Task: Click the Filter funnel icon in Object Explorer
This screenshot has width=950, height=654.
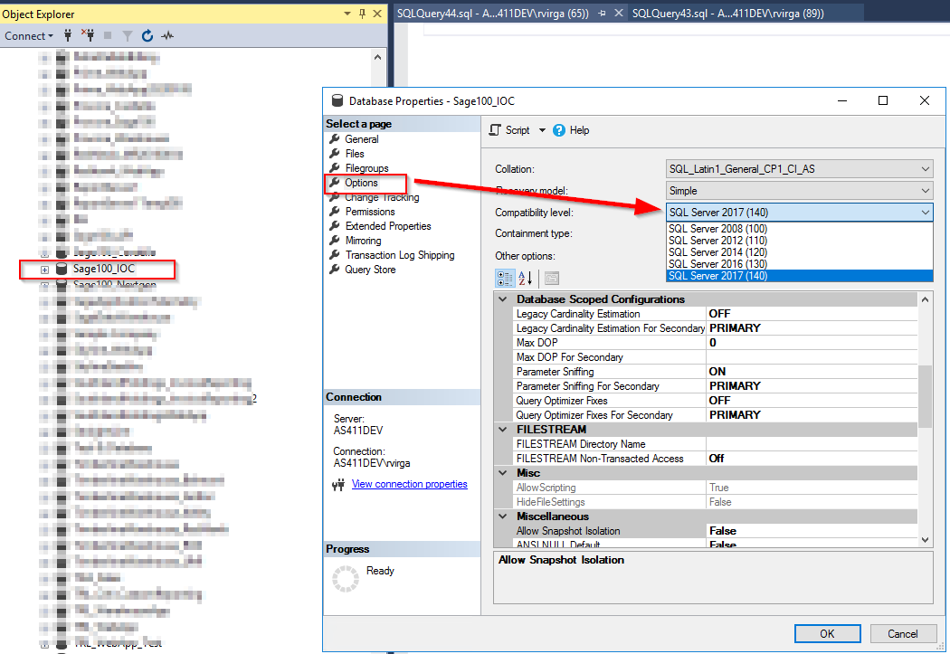Action: point(128,35)
